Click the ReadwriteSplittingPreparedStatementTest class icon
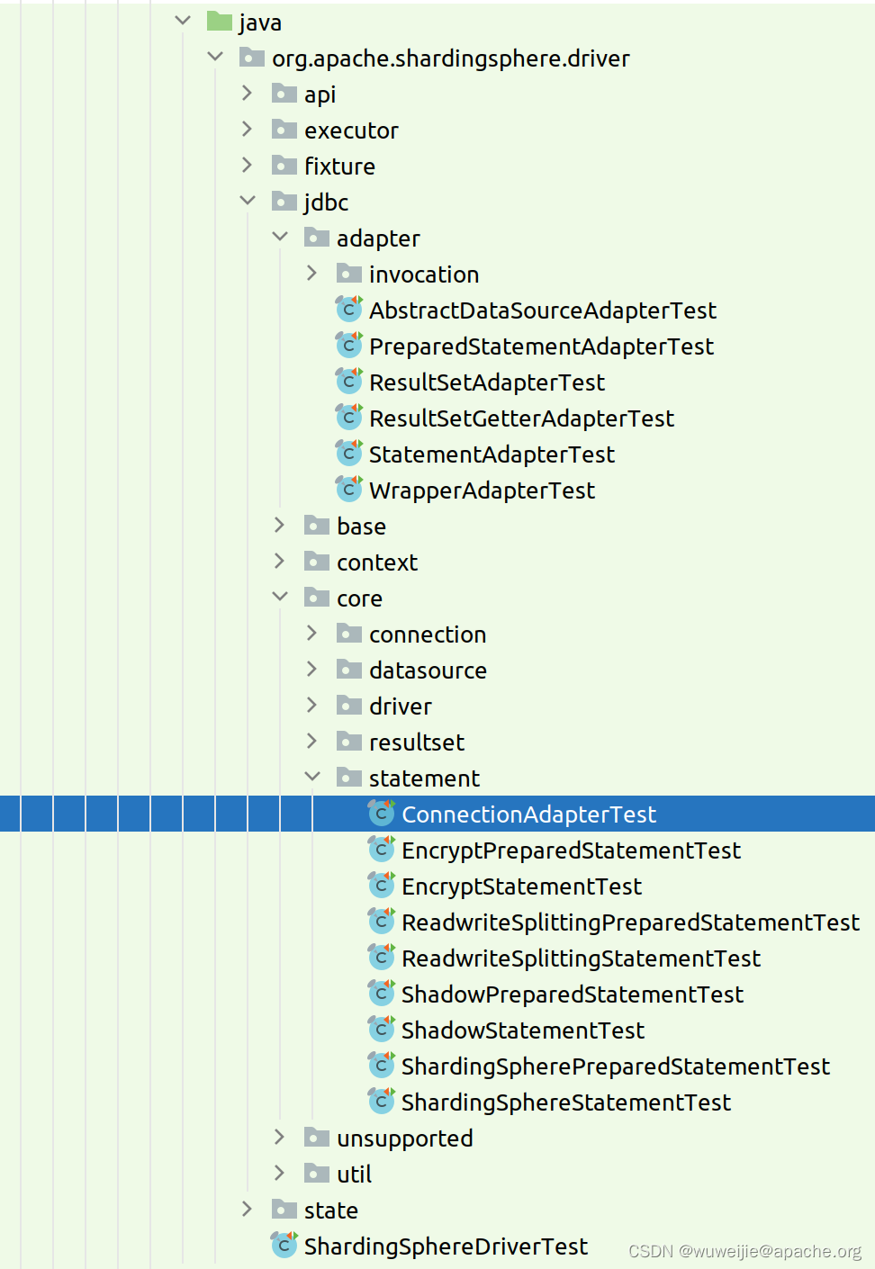Screen dimensions: 875x1269 pos(381,922)
